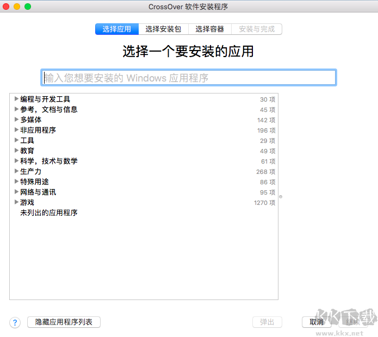378x337 pixels.
Task: Switch to the 选择应用 tab
Action: pos(117,29)
